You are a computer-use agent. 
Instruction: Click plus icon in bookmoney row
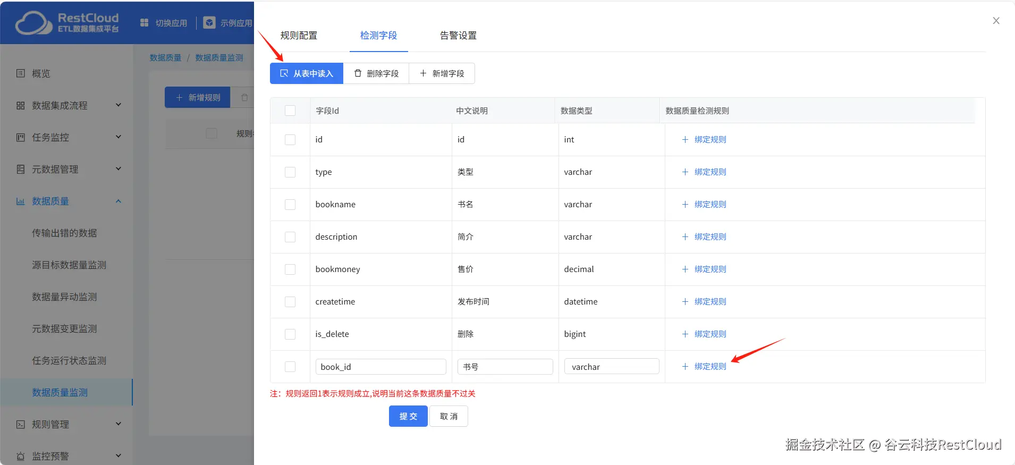point(685,269)
